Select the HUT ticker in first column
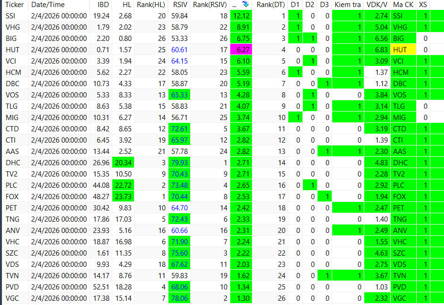This screenshot has width=444, height=305. tap(12, 50)
